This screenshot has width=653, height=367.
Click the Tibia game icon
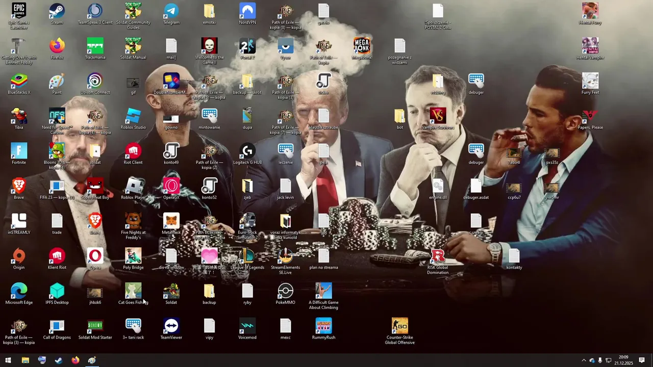[x=19, y=119]
